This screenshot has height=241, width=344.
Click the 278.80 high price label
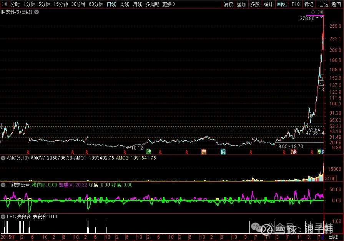click(307, 18)
